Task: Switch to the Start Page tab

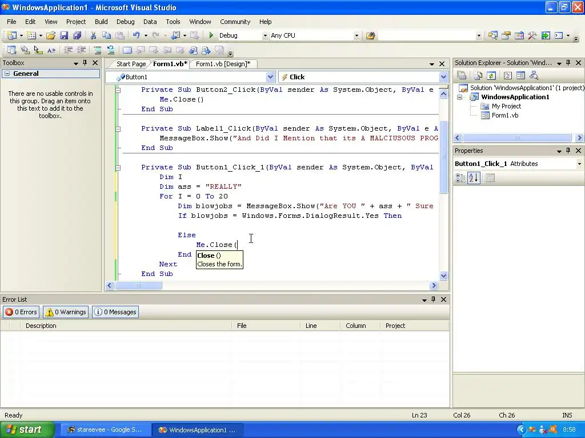Action: (131, 64)
